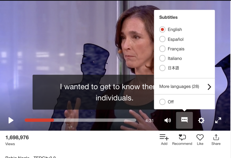This screenshot has width=231, height=158.
Task: Close subtitles menu via the speech bubble icon
Action: pyautogui.click(x=184, y=120)
